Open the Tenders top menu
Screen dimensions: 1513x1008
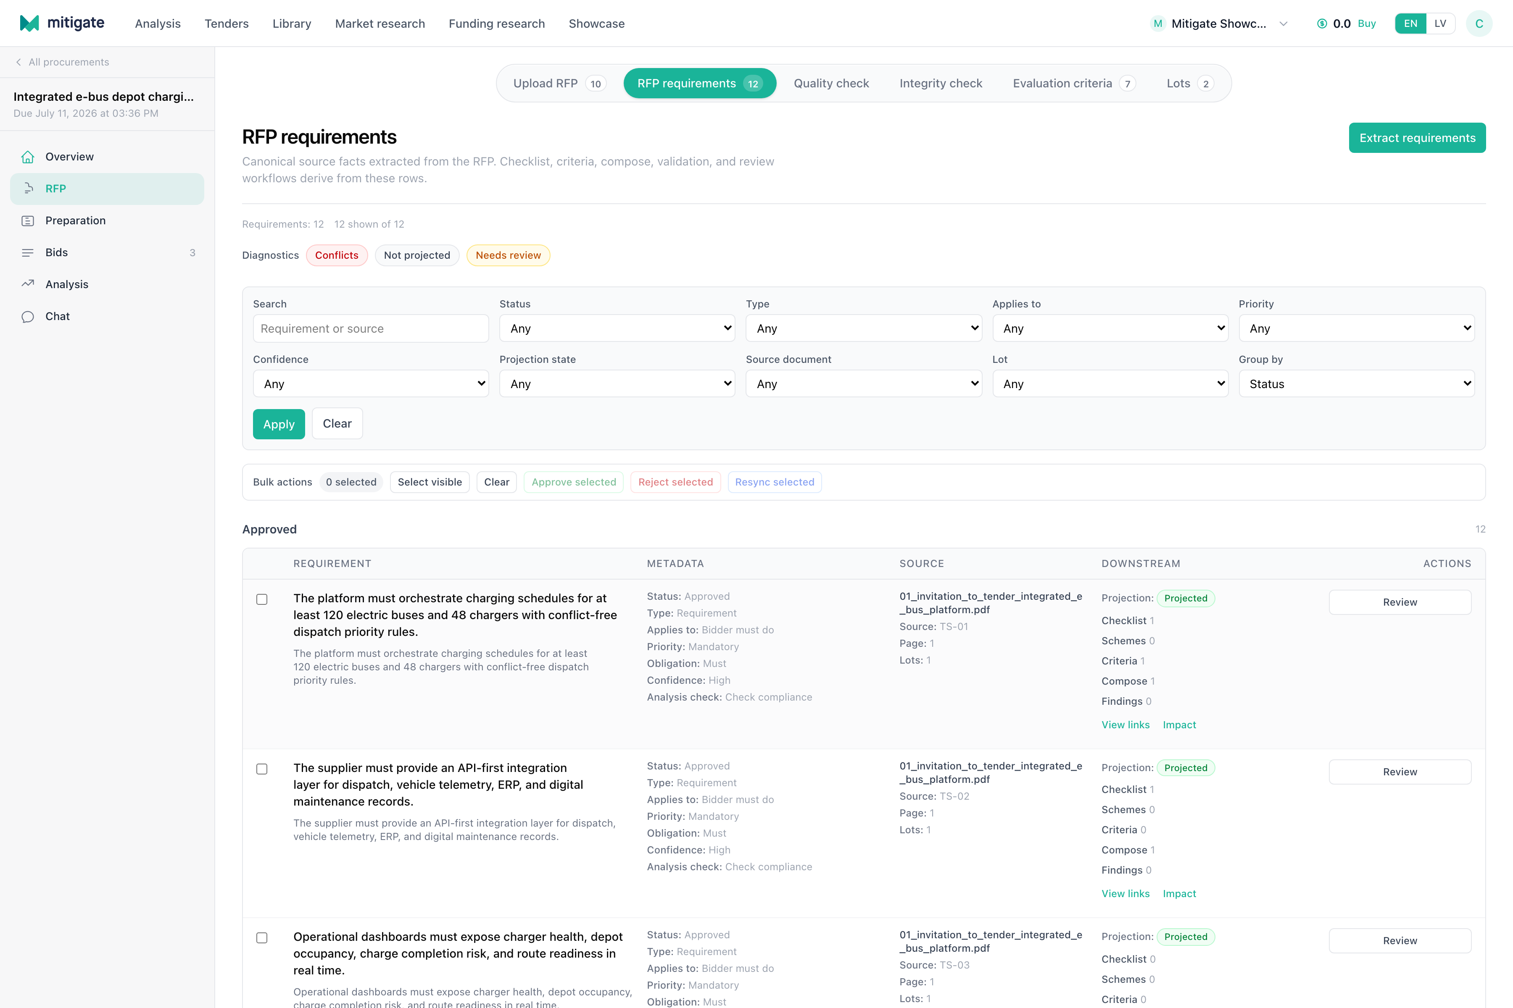pyautogui.click(x=227, y=24)
